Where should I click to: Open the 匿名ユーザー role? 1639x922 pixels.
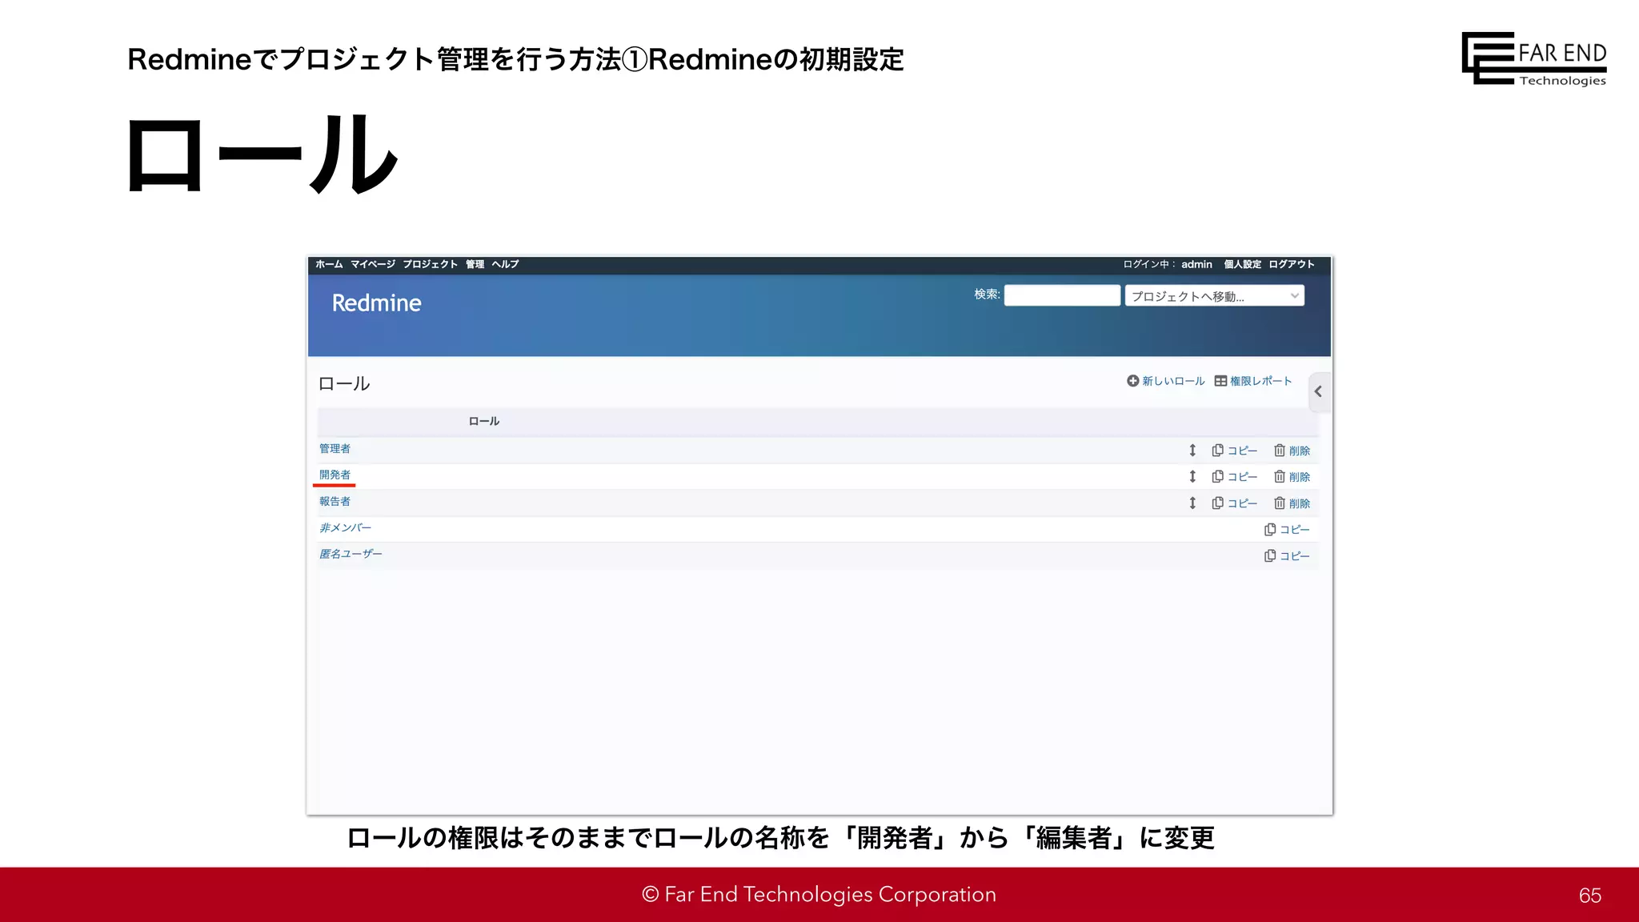351,554
